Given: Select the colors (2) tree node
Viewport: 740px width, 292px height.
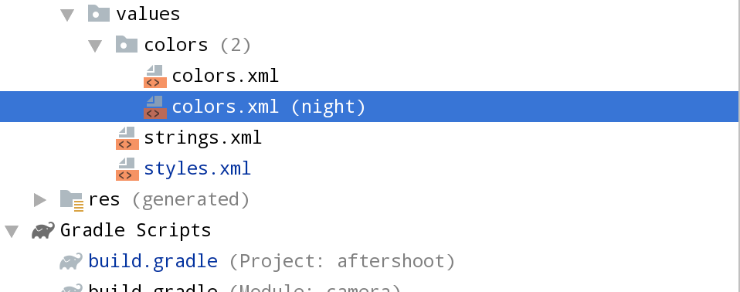Looking at the screenshot, I should 197,46.
